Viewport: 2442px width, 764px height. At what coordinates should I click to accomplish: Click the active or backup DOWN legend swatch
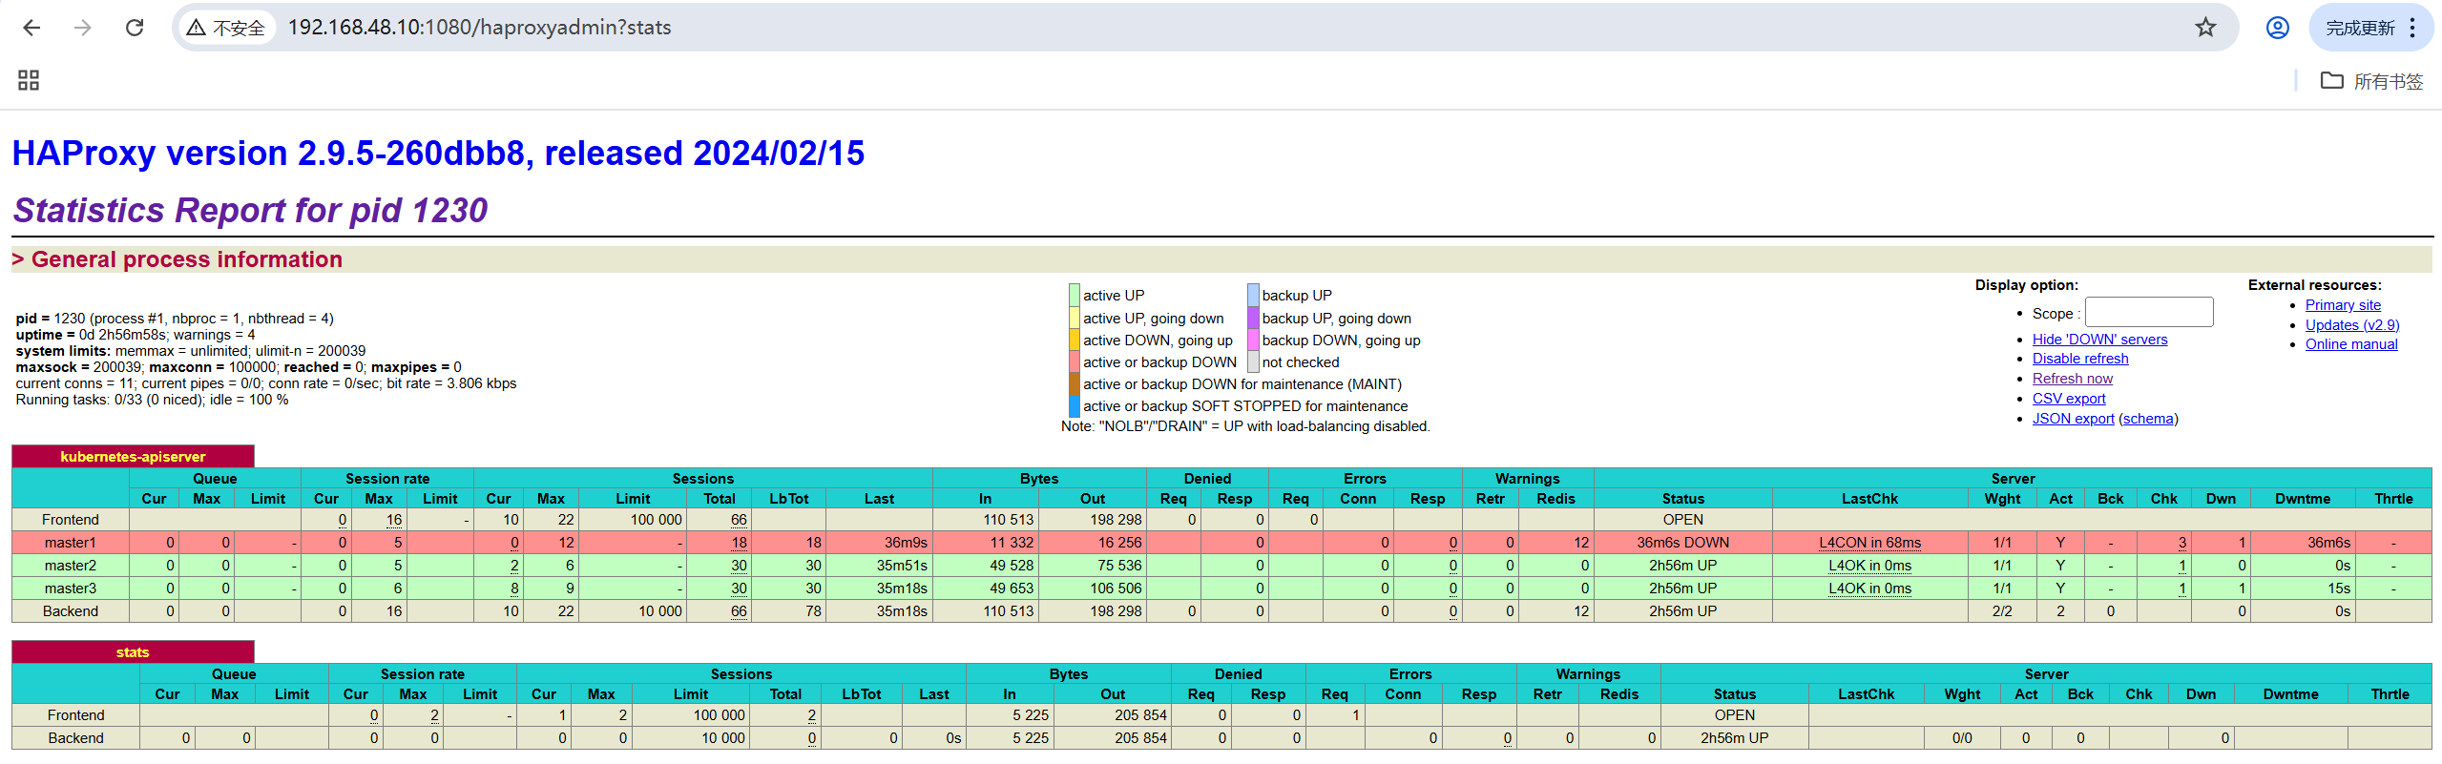[x=1075, y=362]
